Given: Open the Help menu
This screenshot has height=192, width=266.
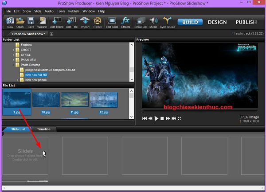Looking at the screenshot, I should coord(102,11).
